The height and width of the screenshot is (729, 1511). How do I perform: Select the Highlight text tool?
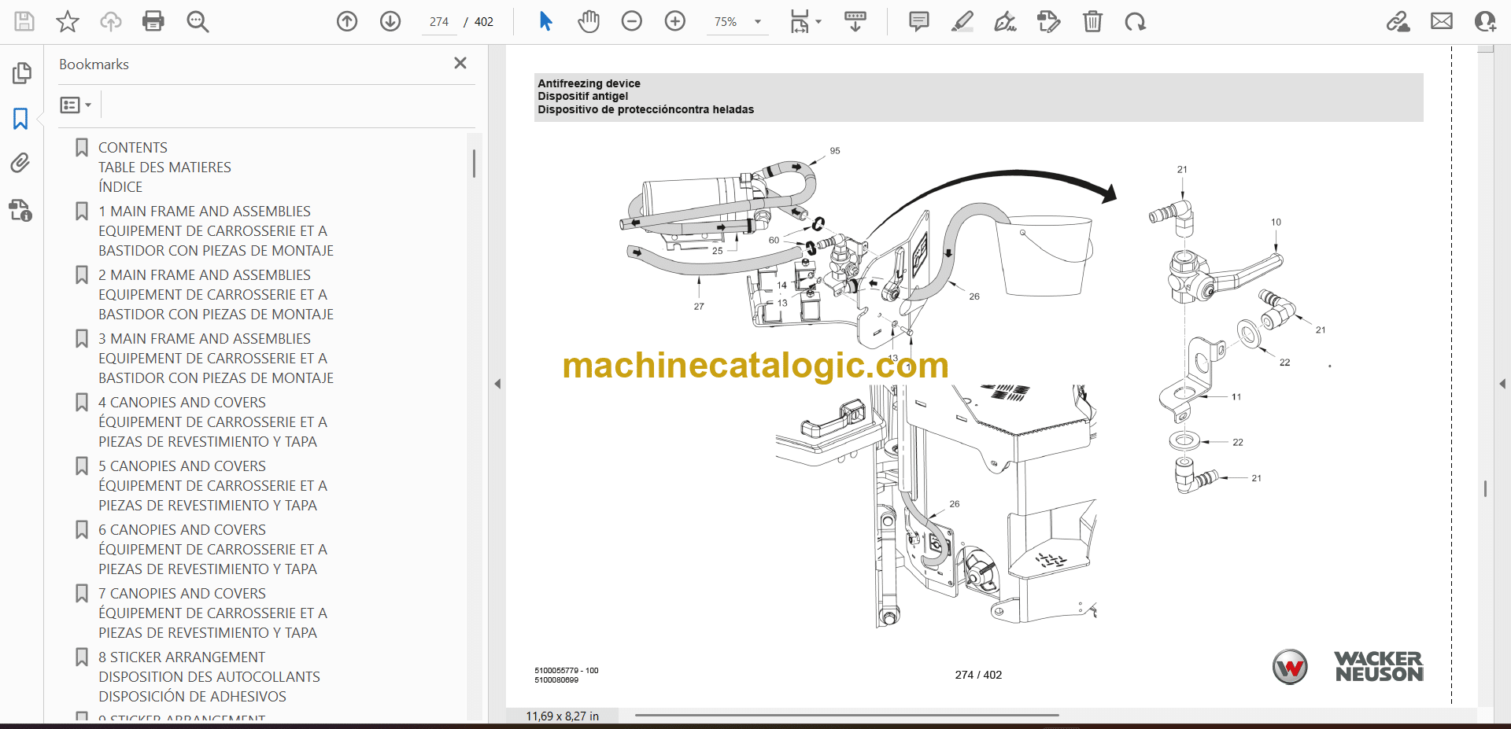tap(962, 21)
